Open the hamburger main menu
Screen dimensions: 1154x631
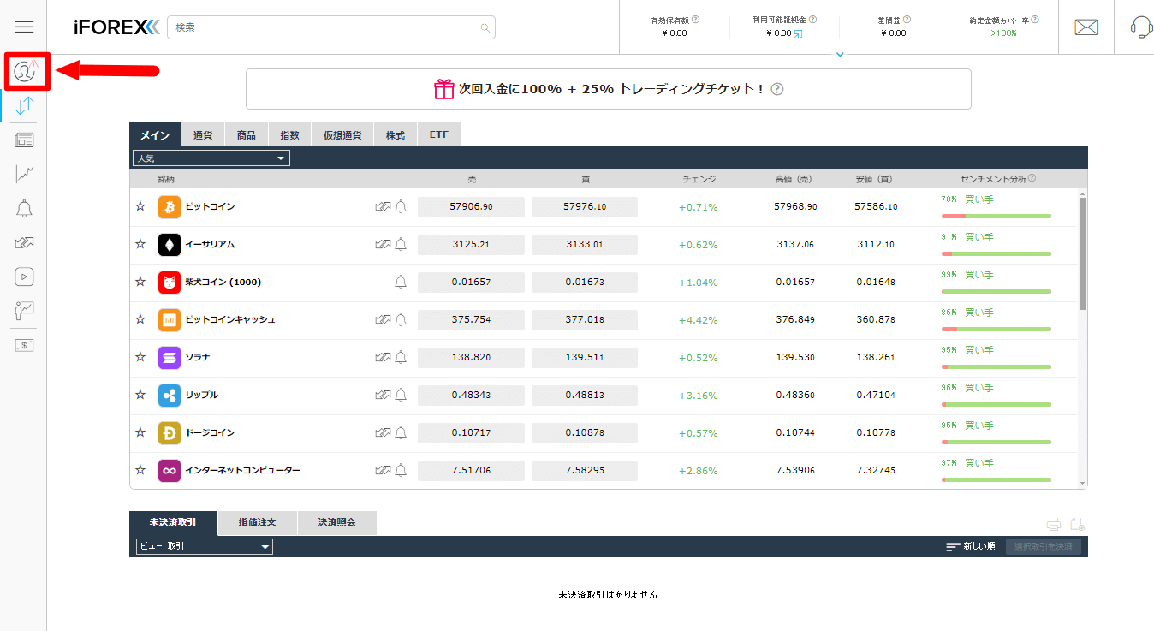tap(24, 27)
